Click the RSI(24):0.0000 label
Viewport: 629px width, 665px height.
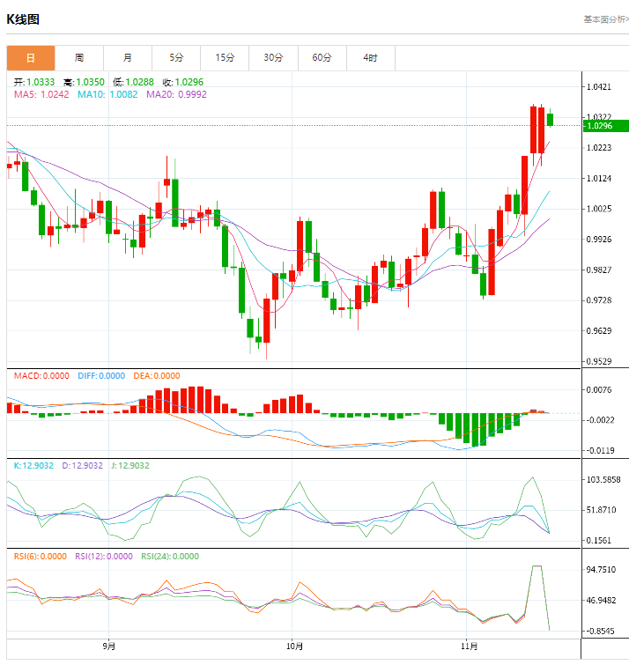pos(170,557)
